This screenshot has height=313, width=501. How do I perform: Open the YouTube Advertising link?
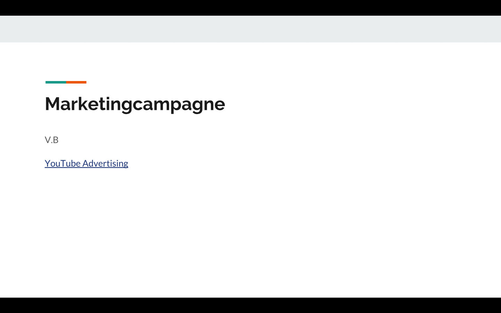(86, 163)
